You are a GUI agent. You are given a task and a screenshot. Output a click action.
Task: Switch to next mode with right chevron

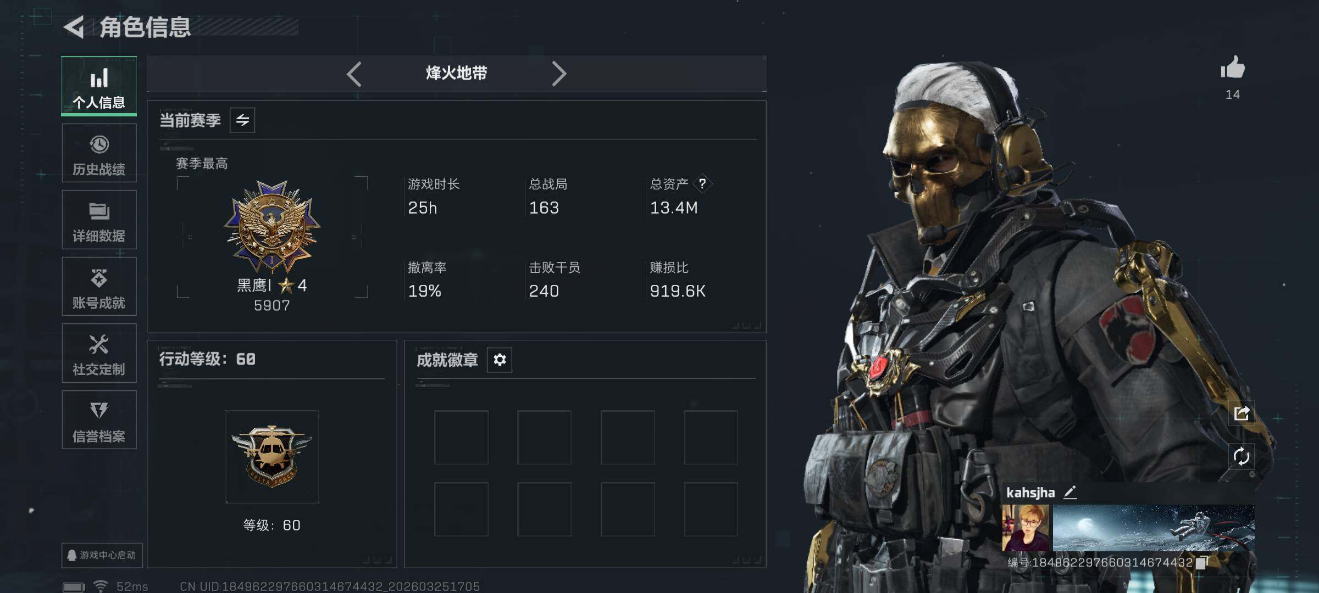(x=559, y=74)
